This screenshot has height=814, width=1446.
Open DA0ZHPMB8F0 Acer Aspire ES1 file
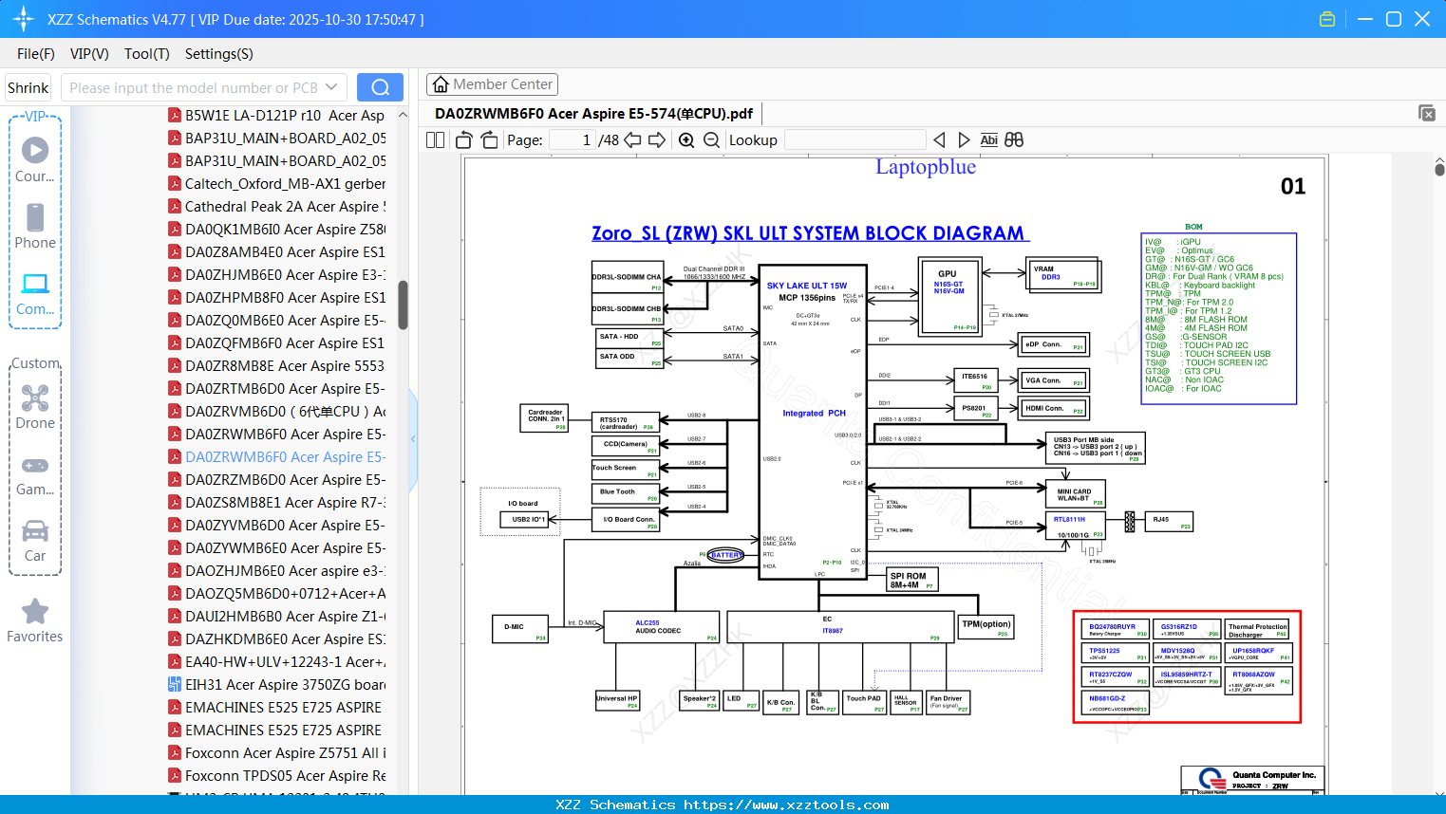[x=276, y=298]
